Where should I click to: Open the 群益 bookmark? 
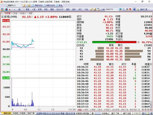pos(59,5)
